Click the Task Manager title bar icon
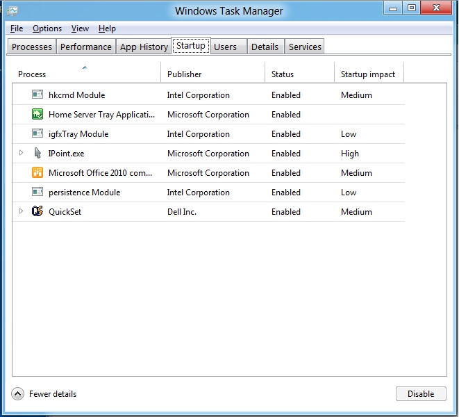 tap(12, 11)
